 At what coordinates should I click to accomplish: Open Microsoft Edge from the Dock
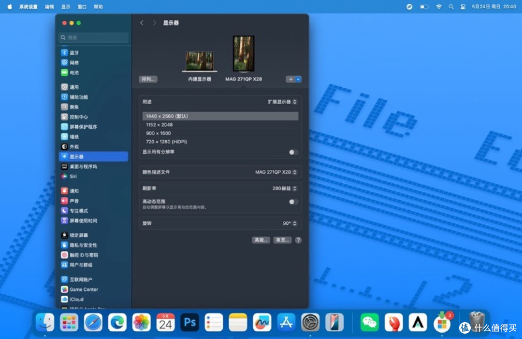tap(117, 322)
